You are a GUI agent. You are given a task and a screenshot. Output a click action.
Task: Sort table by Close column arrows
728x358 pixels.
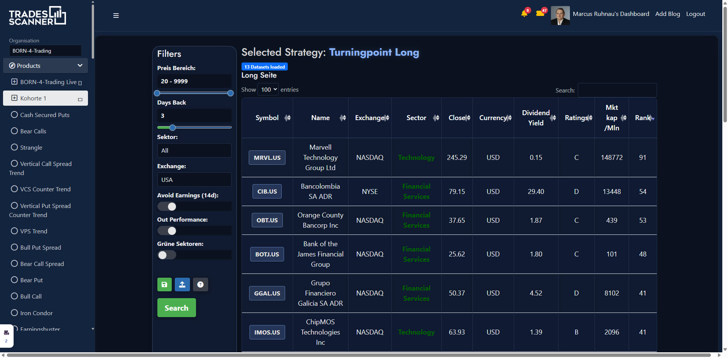coord(468,118)
